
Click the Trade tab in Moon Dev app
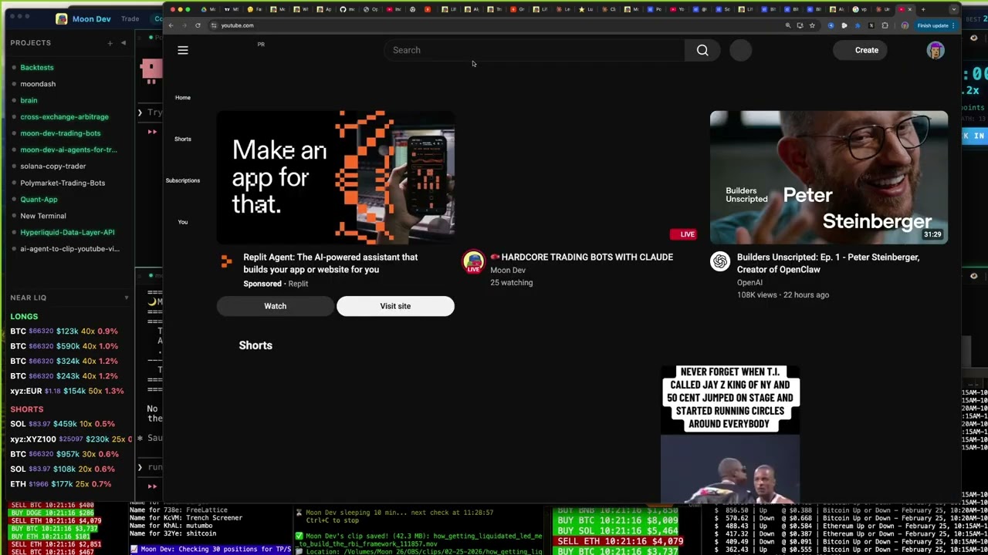(130, 18)
